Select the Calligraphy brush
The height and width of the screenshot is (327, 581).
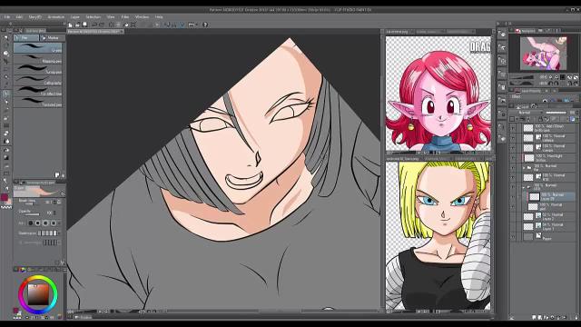tap(38, 81)
